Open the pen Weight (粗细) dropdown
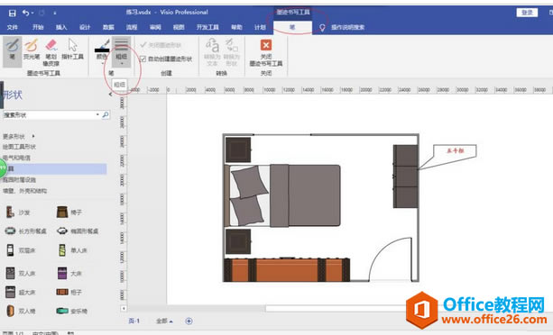The height and width of the screenshot is (335, 553). [121, 51]
